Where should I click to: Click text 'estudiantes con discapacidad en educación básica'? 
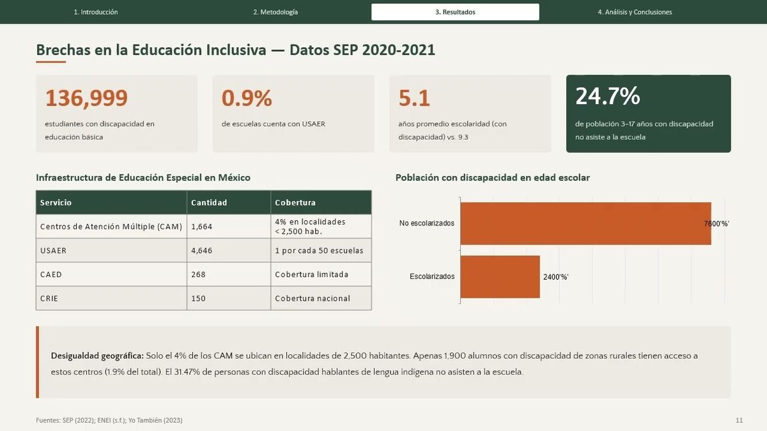(x=100, y=130)
